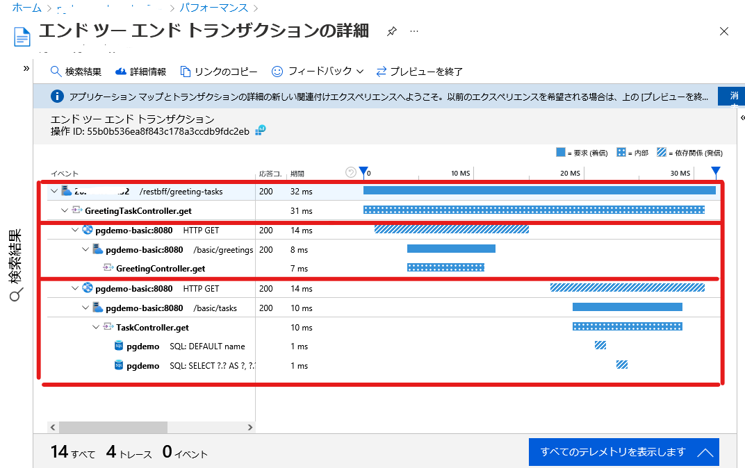Image resolution: width=745 pixels, height=468 pixels.
Task: Click the globe icon of second HTTP GET dependency
Action: pos(88,287)
